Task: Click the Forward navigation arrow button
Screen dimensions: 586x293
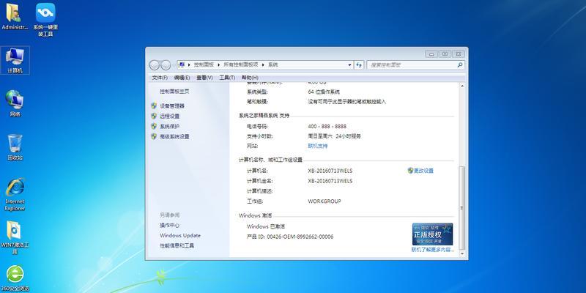Action: pyautogui.click(x=166, y=65)
